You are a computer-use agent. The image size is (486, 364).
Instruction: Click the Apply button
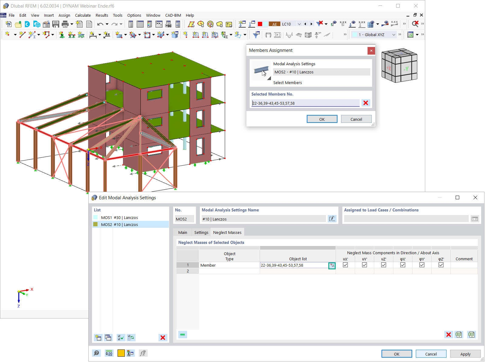pos(465,354)
